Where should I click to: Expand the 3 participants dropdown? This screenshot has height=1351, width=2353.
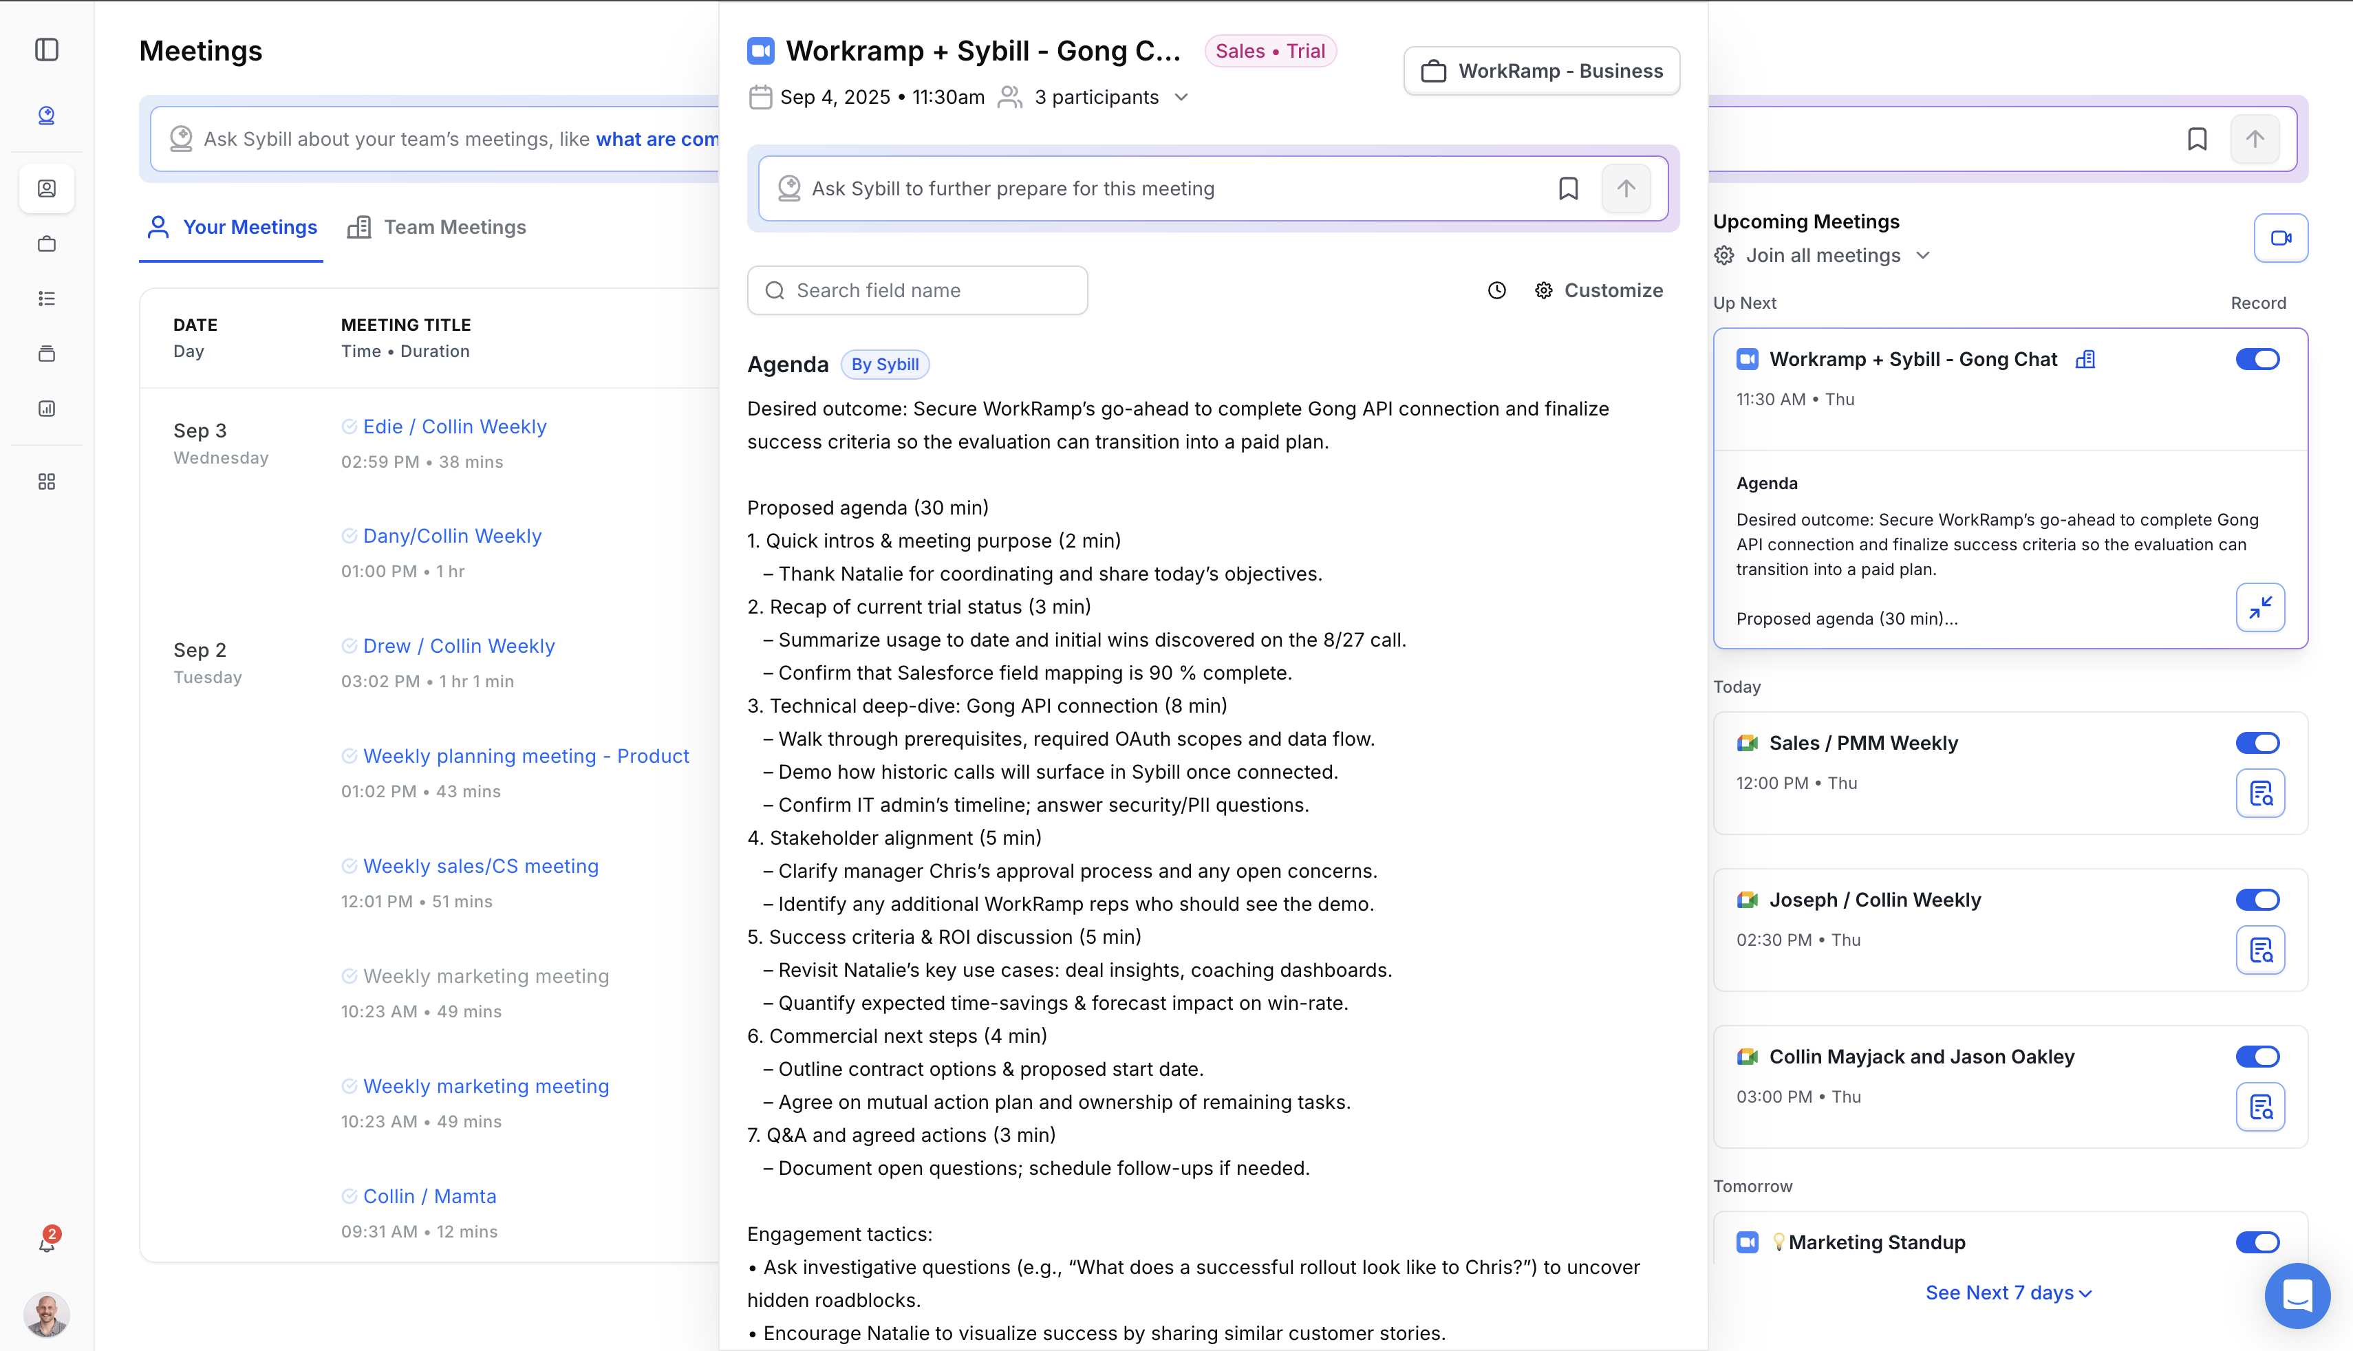click(1180, 98)
